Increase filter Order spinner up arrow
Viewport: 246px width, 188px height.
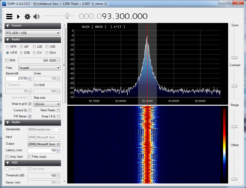coord(58,77)
